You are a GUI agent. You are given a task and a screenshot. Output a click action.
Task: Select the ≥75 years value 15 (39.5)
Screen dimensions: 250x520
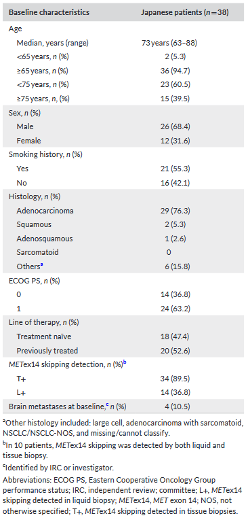click(169, 99)
